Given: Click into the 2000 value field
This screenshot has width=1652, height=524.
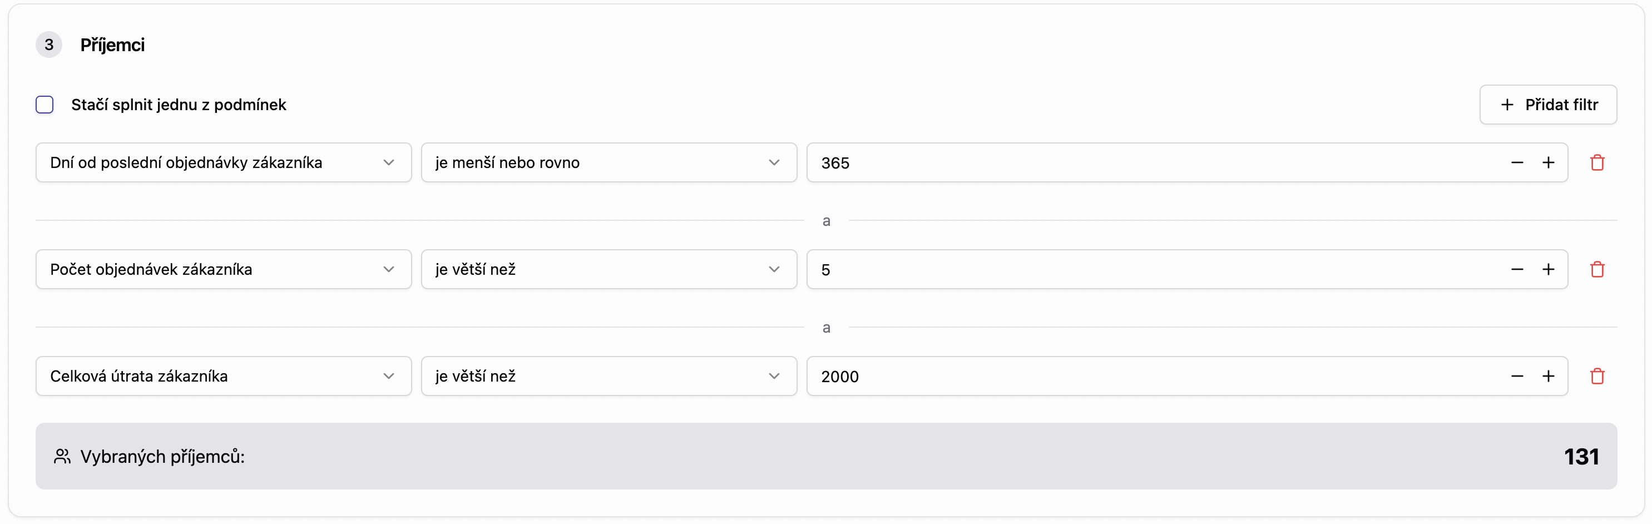Looking at the screenshot, I should [1141, 377].
